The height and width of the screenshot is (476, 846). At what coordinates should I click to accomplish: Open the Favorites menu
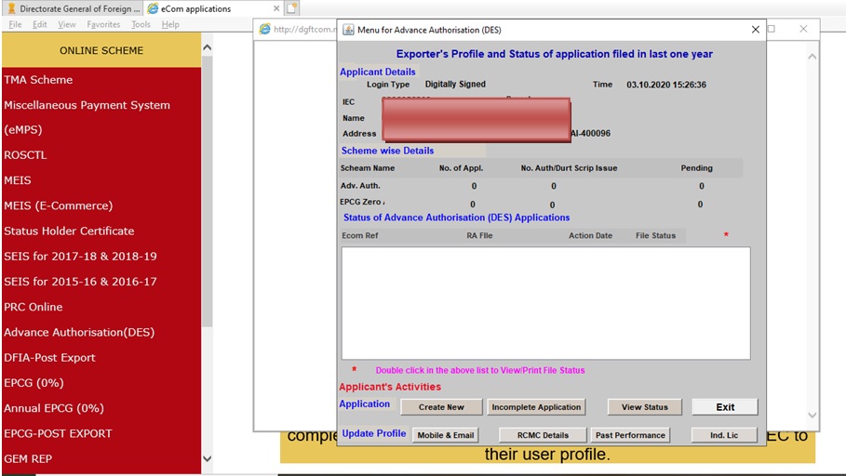[x=103, y=24]
